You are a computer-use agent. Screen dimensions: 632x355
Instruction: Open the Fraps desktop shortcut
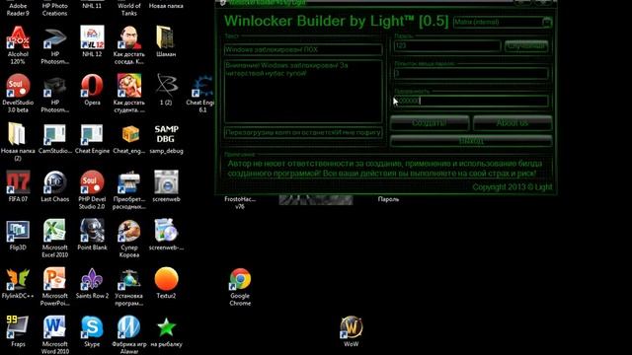pyautogui.click(x=18, y=327)
